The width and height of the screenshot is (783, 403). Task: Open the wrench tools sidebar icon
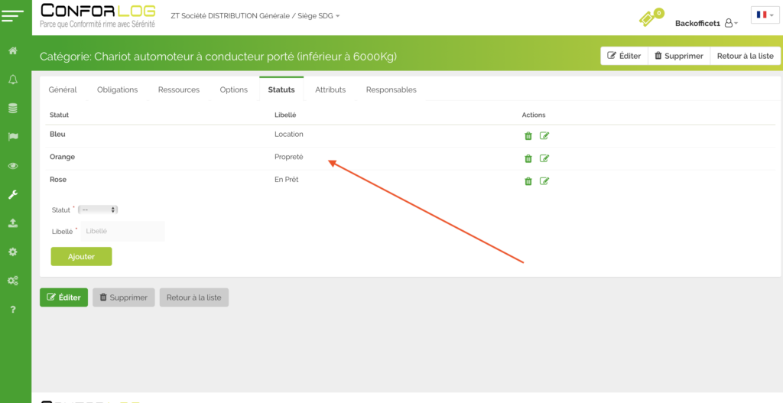point(13,195)
